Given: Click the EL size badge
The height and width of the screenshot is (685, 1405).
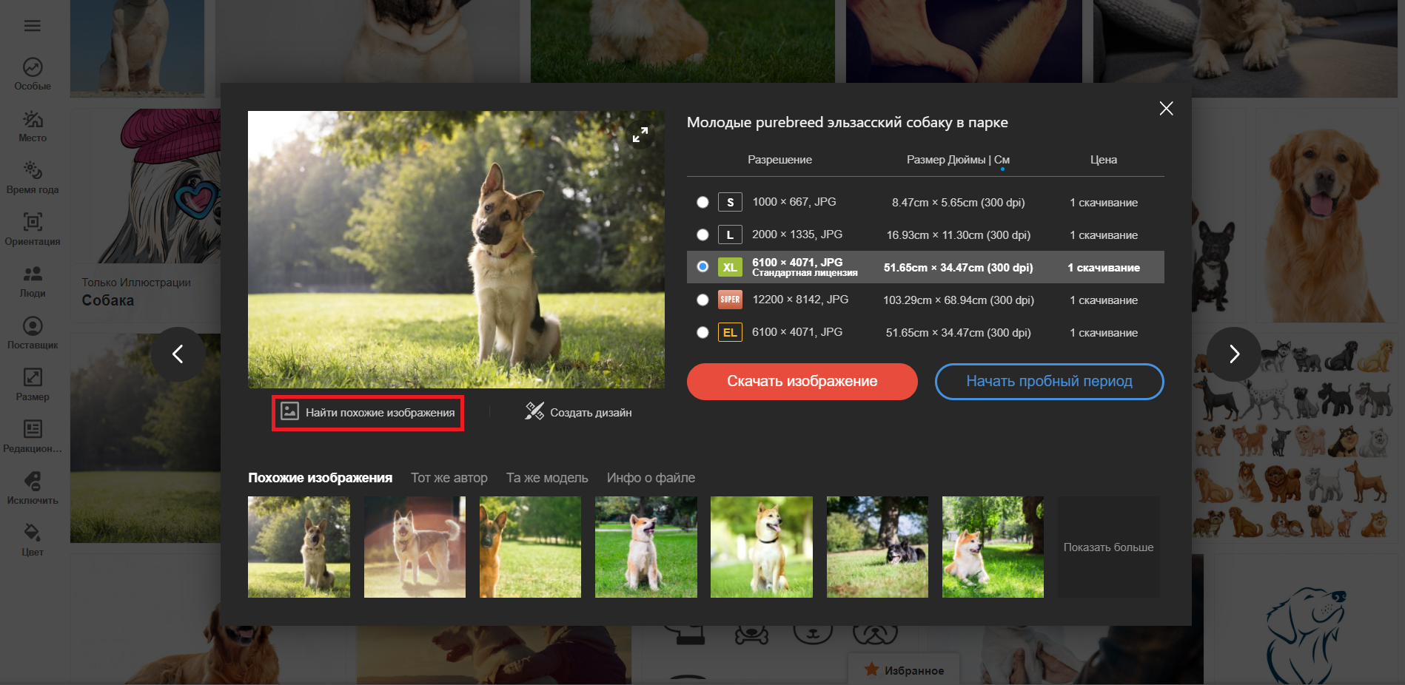Looking at the screenshot, I should 730,332.
